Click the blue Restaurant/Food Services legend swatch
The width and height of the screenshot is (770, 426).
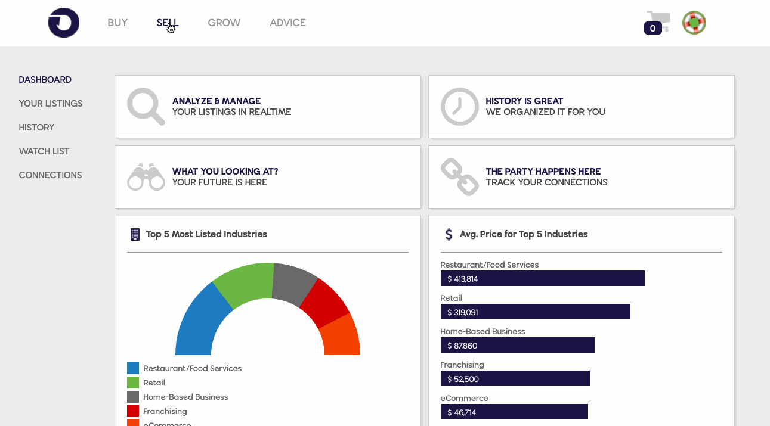tap(133, 368)
